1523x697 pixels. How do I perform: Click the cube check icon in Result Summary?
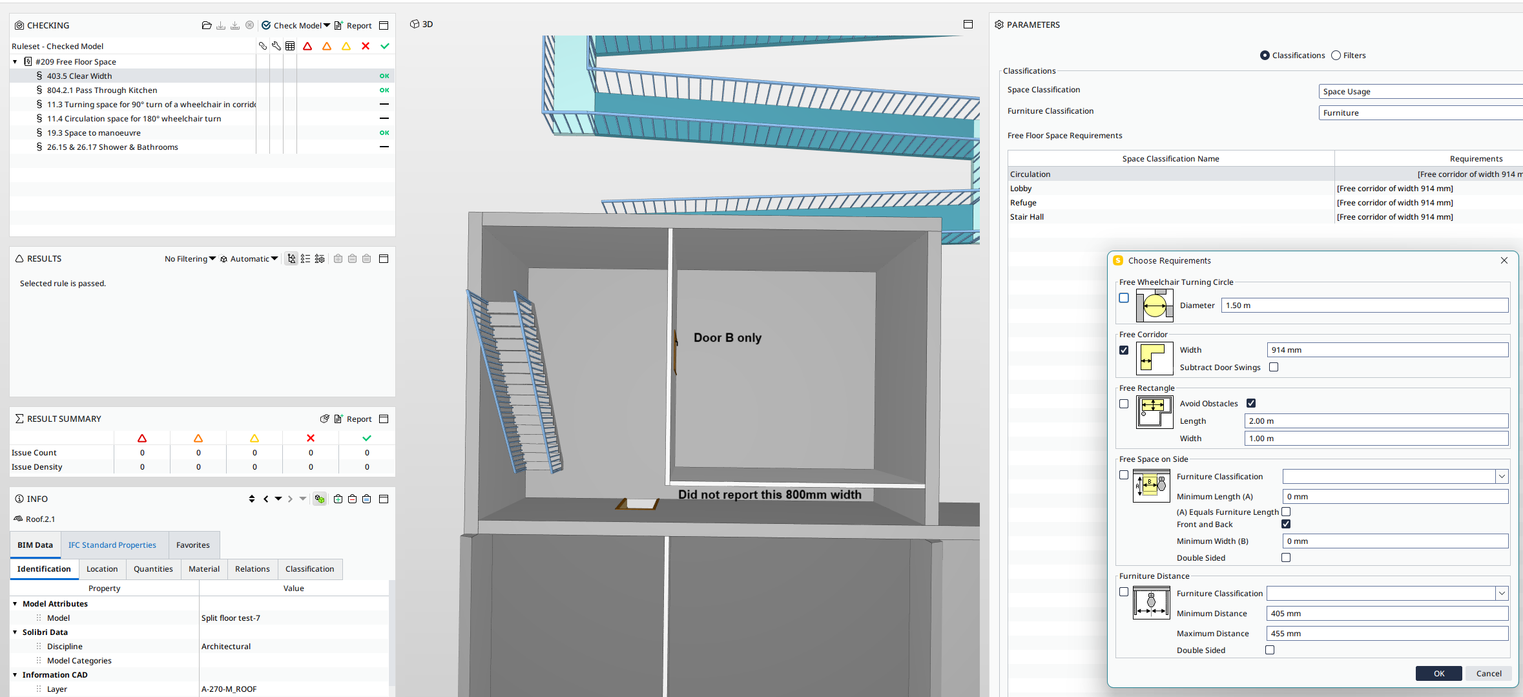pos(325,419)
